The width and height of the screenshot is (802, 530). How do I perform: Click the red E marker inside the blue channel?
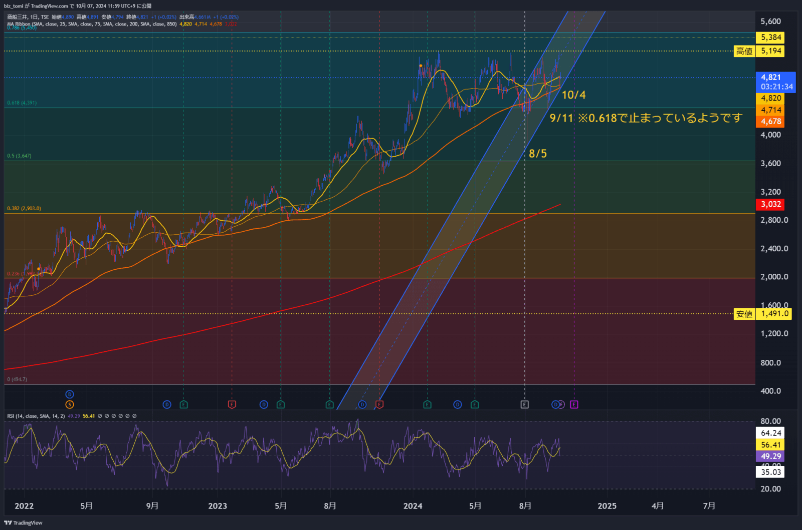pos(379,404)
